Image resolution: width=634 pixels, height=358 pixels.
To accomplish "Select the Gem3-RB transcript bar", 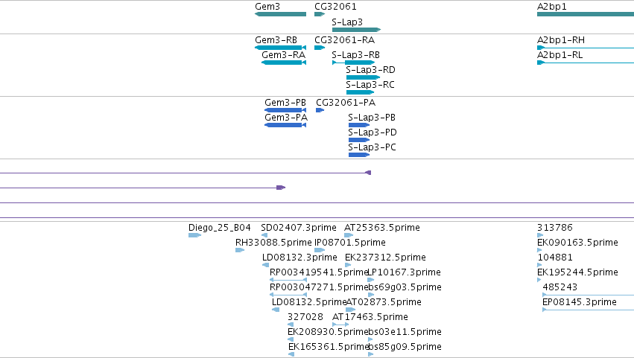I will [x=280, y=48].
